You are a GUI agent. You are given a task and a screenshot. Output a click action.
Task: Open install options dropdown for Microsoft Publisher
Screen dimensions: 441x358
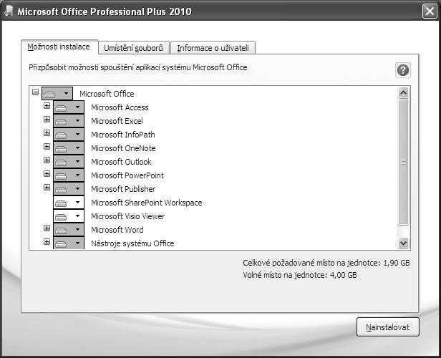point(69,189)
